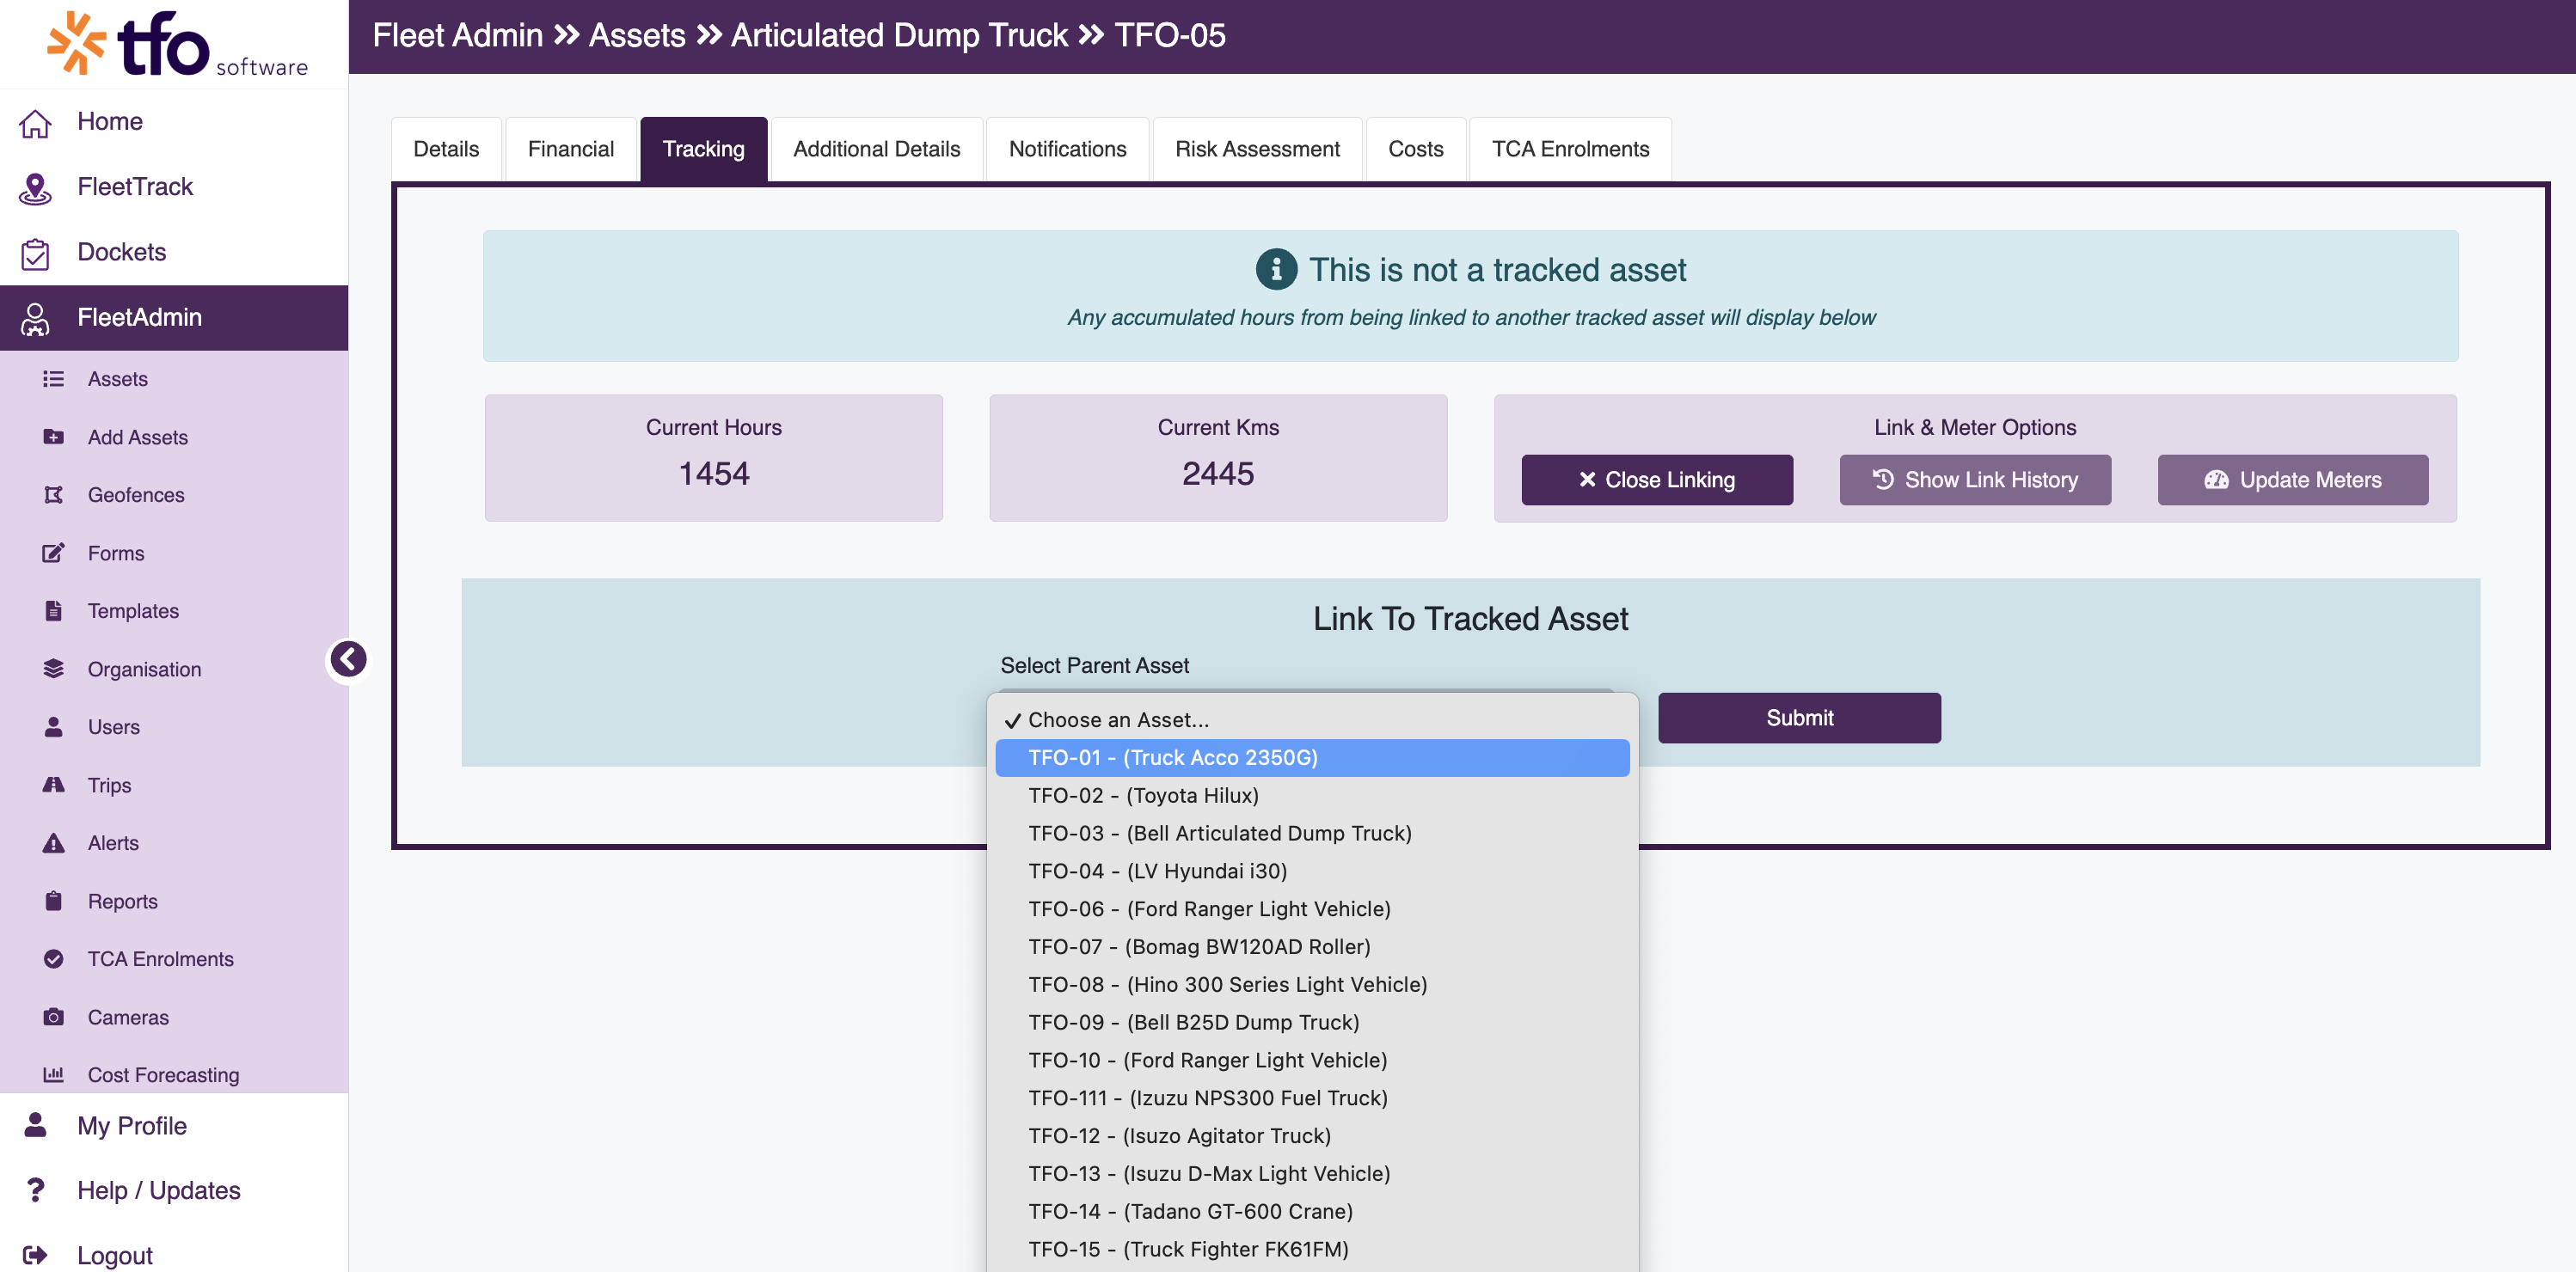Pick TFO-15 Truck Fighter FK61FM

click(1312, 1250)
